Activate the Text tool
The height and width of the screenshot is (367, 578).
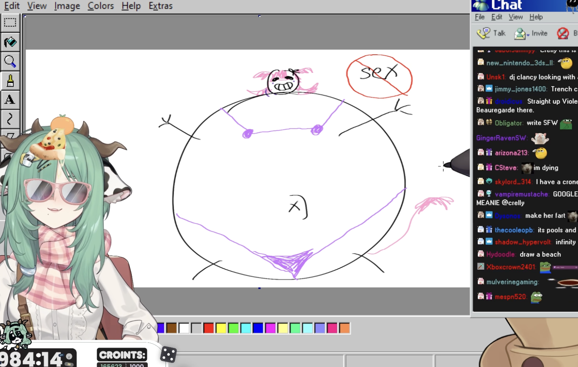point(10,100)
